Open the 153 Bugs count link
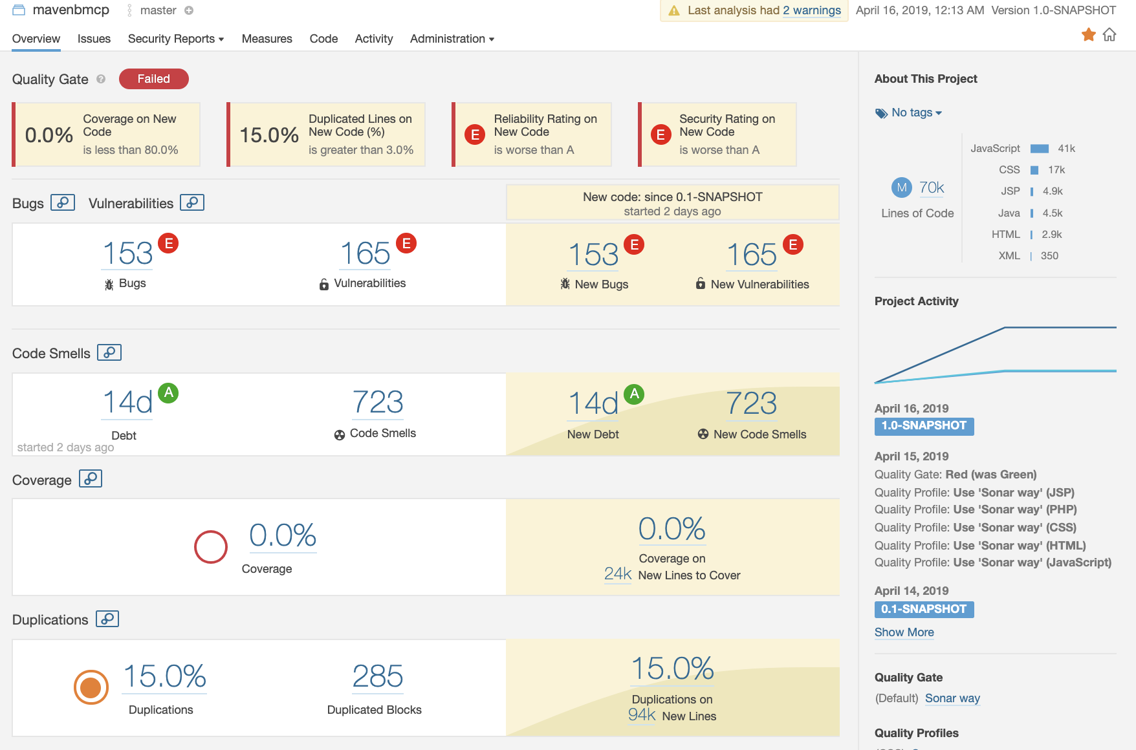The image size is (1136, 750). [128, 253]
